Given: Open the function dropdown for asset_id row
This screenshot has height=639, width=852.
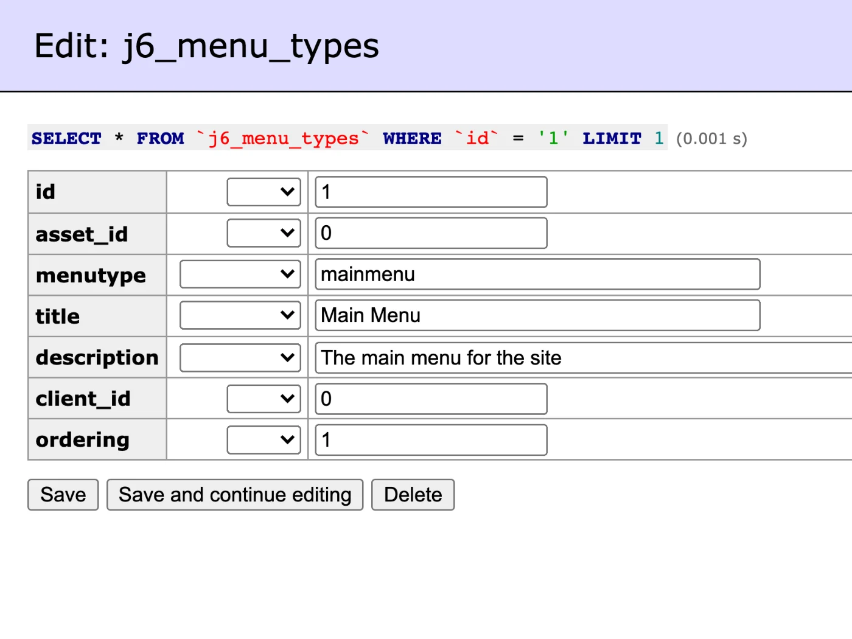Looking at the screenshot, I should [x=264, y=233].
